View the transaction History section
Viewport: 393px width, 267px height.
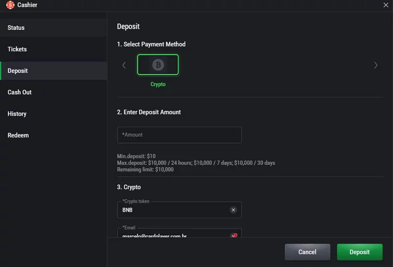(x=17, y=114)
